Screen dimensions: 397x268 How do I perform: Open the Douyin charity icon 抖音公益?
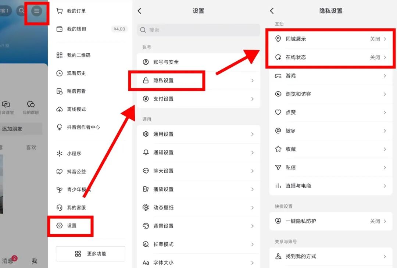[x=77, y=172]
